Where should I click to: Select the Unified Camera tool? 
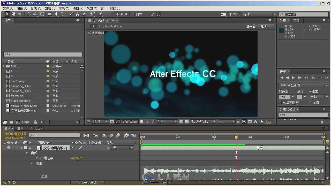tap(35, 14)
